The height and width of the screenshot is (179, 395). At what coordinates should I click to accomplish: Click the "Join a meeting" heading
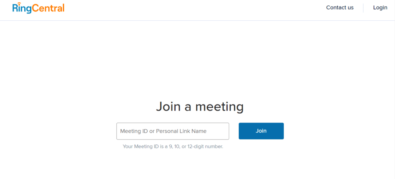coord(199,106)
